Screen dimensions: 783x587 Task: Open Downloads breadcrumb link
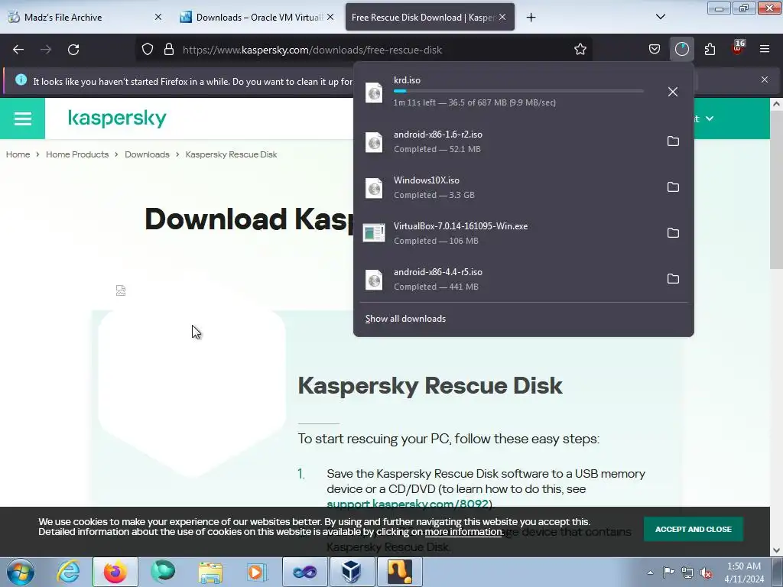(147, 154)
